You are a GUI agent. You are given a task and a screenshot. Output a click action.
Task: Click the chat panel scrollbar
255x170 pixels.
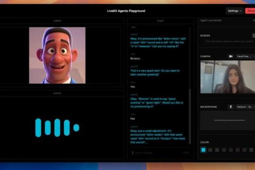(x=190, y=116)
